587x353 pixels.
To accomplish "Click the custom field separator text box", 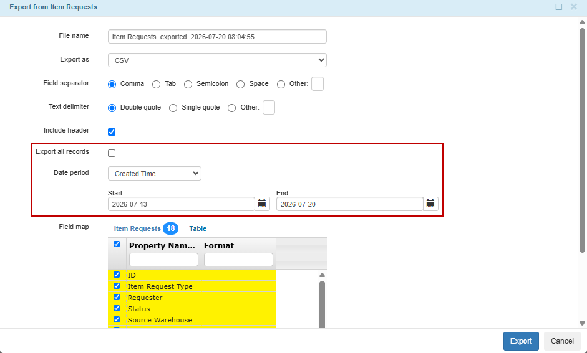I will tap(318, 83).
